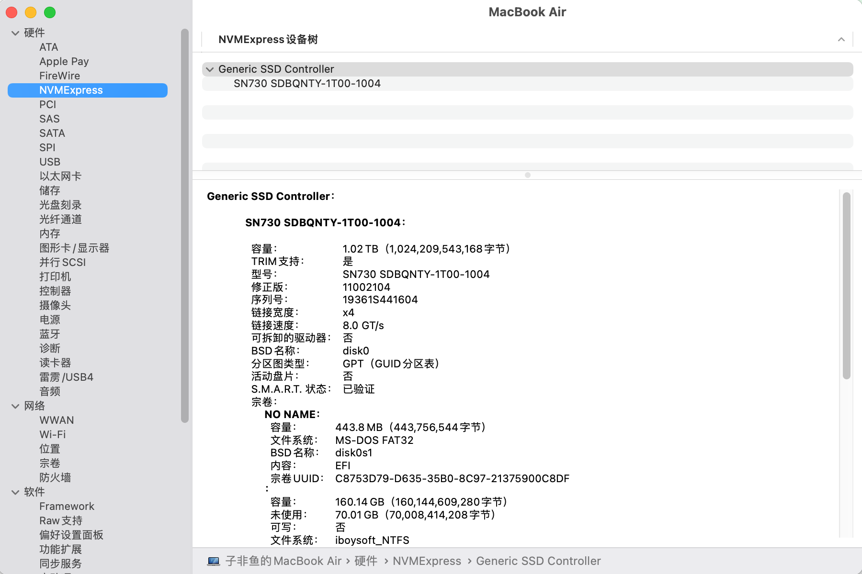862x574 pixels.
Task: Click the disk0s1 BSD name value
Action: click(x=354, y=453)
